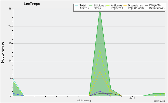Select the Discusiones legend entry
This screenshot has height=103, width=168.
click(135, 5)
